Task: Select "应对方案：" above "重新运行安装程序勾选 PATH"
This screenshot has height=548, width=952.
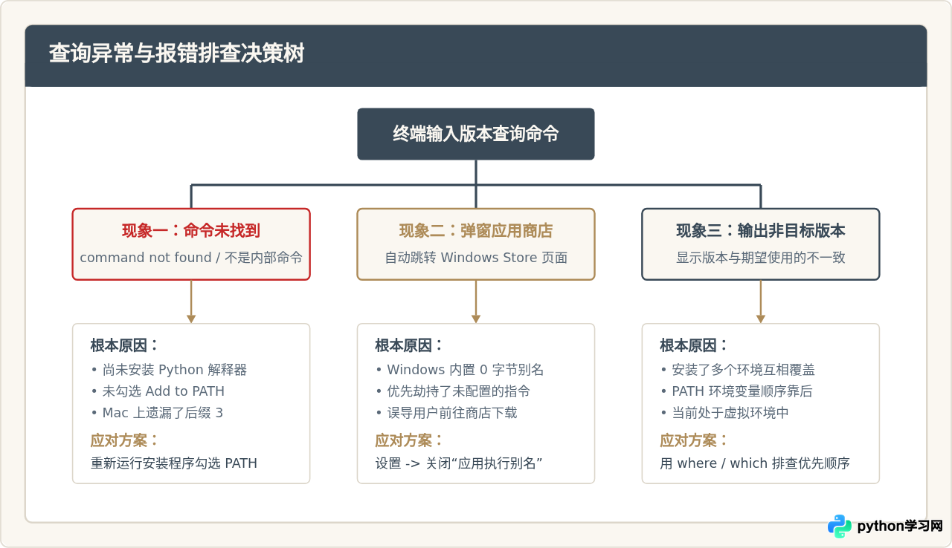Action: [125, 440]
